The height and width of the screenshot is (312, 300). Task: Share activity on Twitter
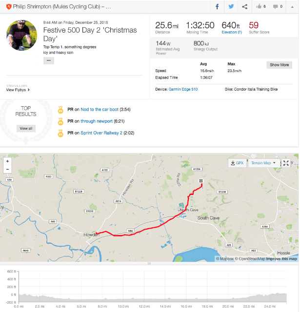click(231, 6)
